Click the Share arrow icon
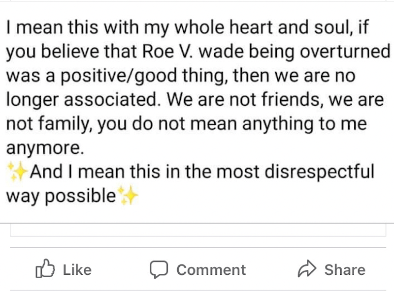This screenshot has width=394, height=291. [x=307, y=269]
